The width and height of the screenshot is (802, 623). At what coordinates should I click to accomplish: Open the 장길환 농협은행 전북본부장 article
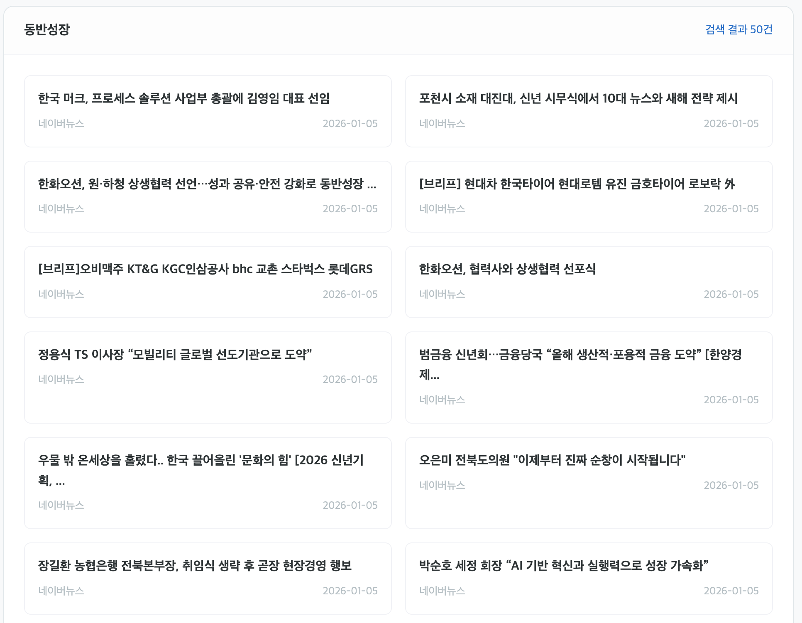195,565
